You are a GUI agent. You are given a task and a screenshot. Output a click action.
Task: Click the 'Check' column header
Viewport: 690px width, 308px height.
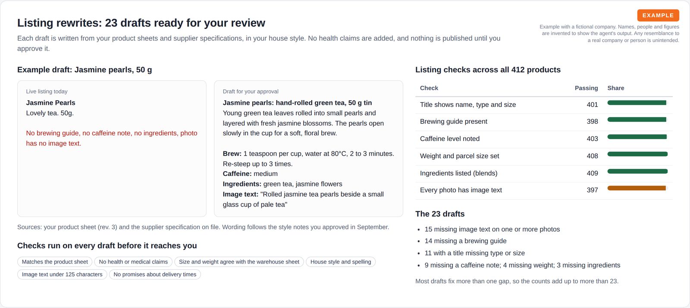coord(429,88)
